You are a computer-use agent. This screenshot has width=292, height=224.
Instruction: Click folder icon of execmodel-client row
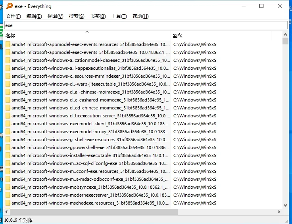[8, 124]
